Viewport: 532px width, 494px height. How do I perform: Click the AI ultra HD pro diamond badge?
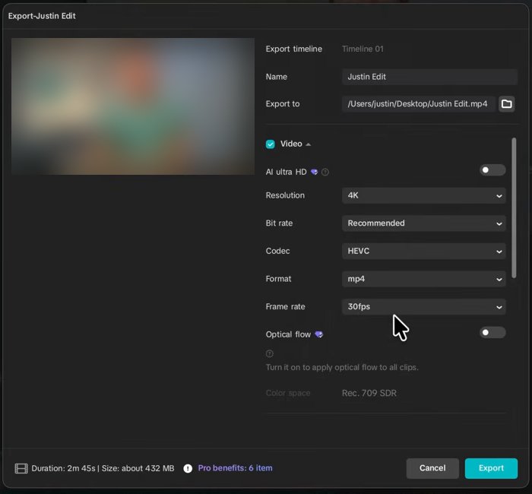pyautogui.click(x=315, y=172)
